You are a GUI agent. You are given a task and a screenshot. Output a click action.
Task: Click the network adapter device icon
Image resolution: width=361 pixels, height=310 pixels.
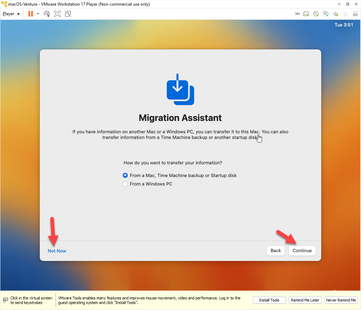(326, 14)
